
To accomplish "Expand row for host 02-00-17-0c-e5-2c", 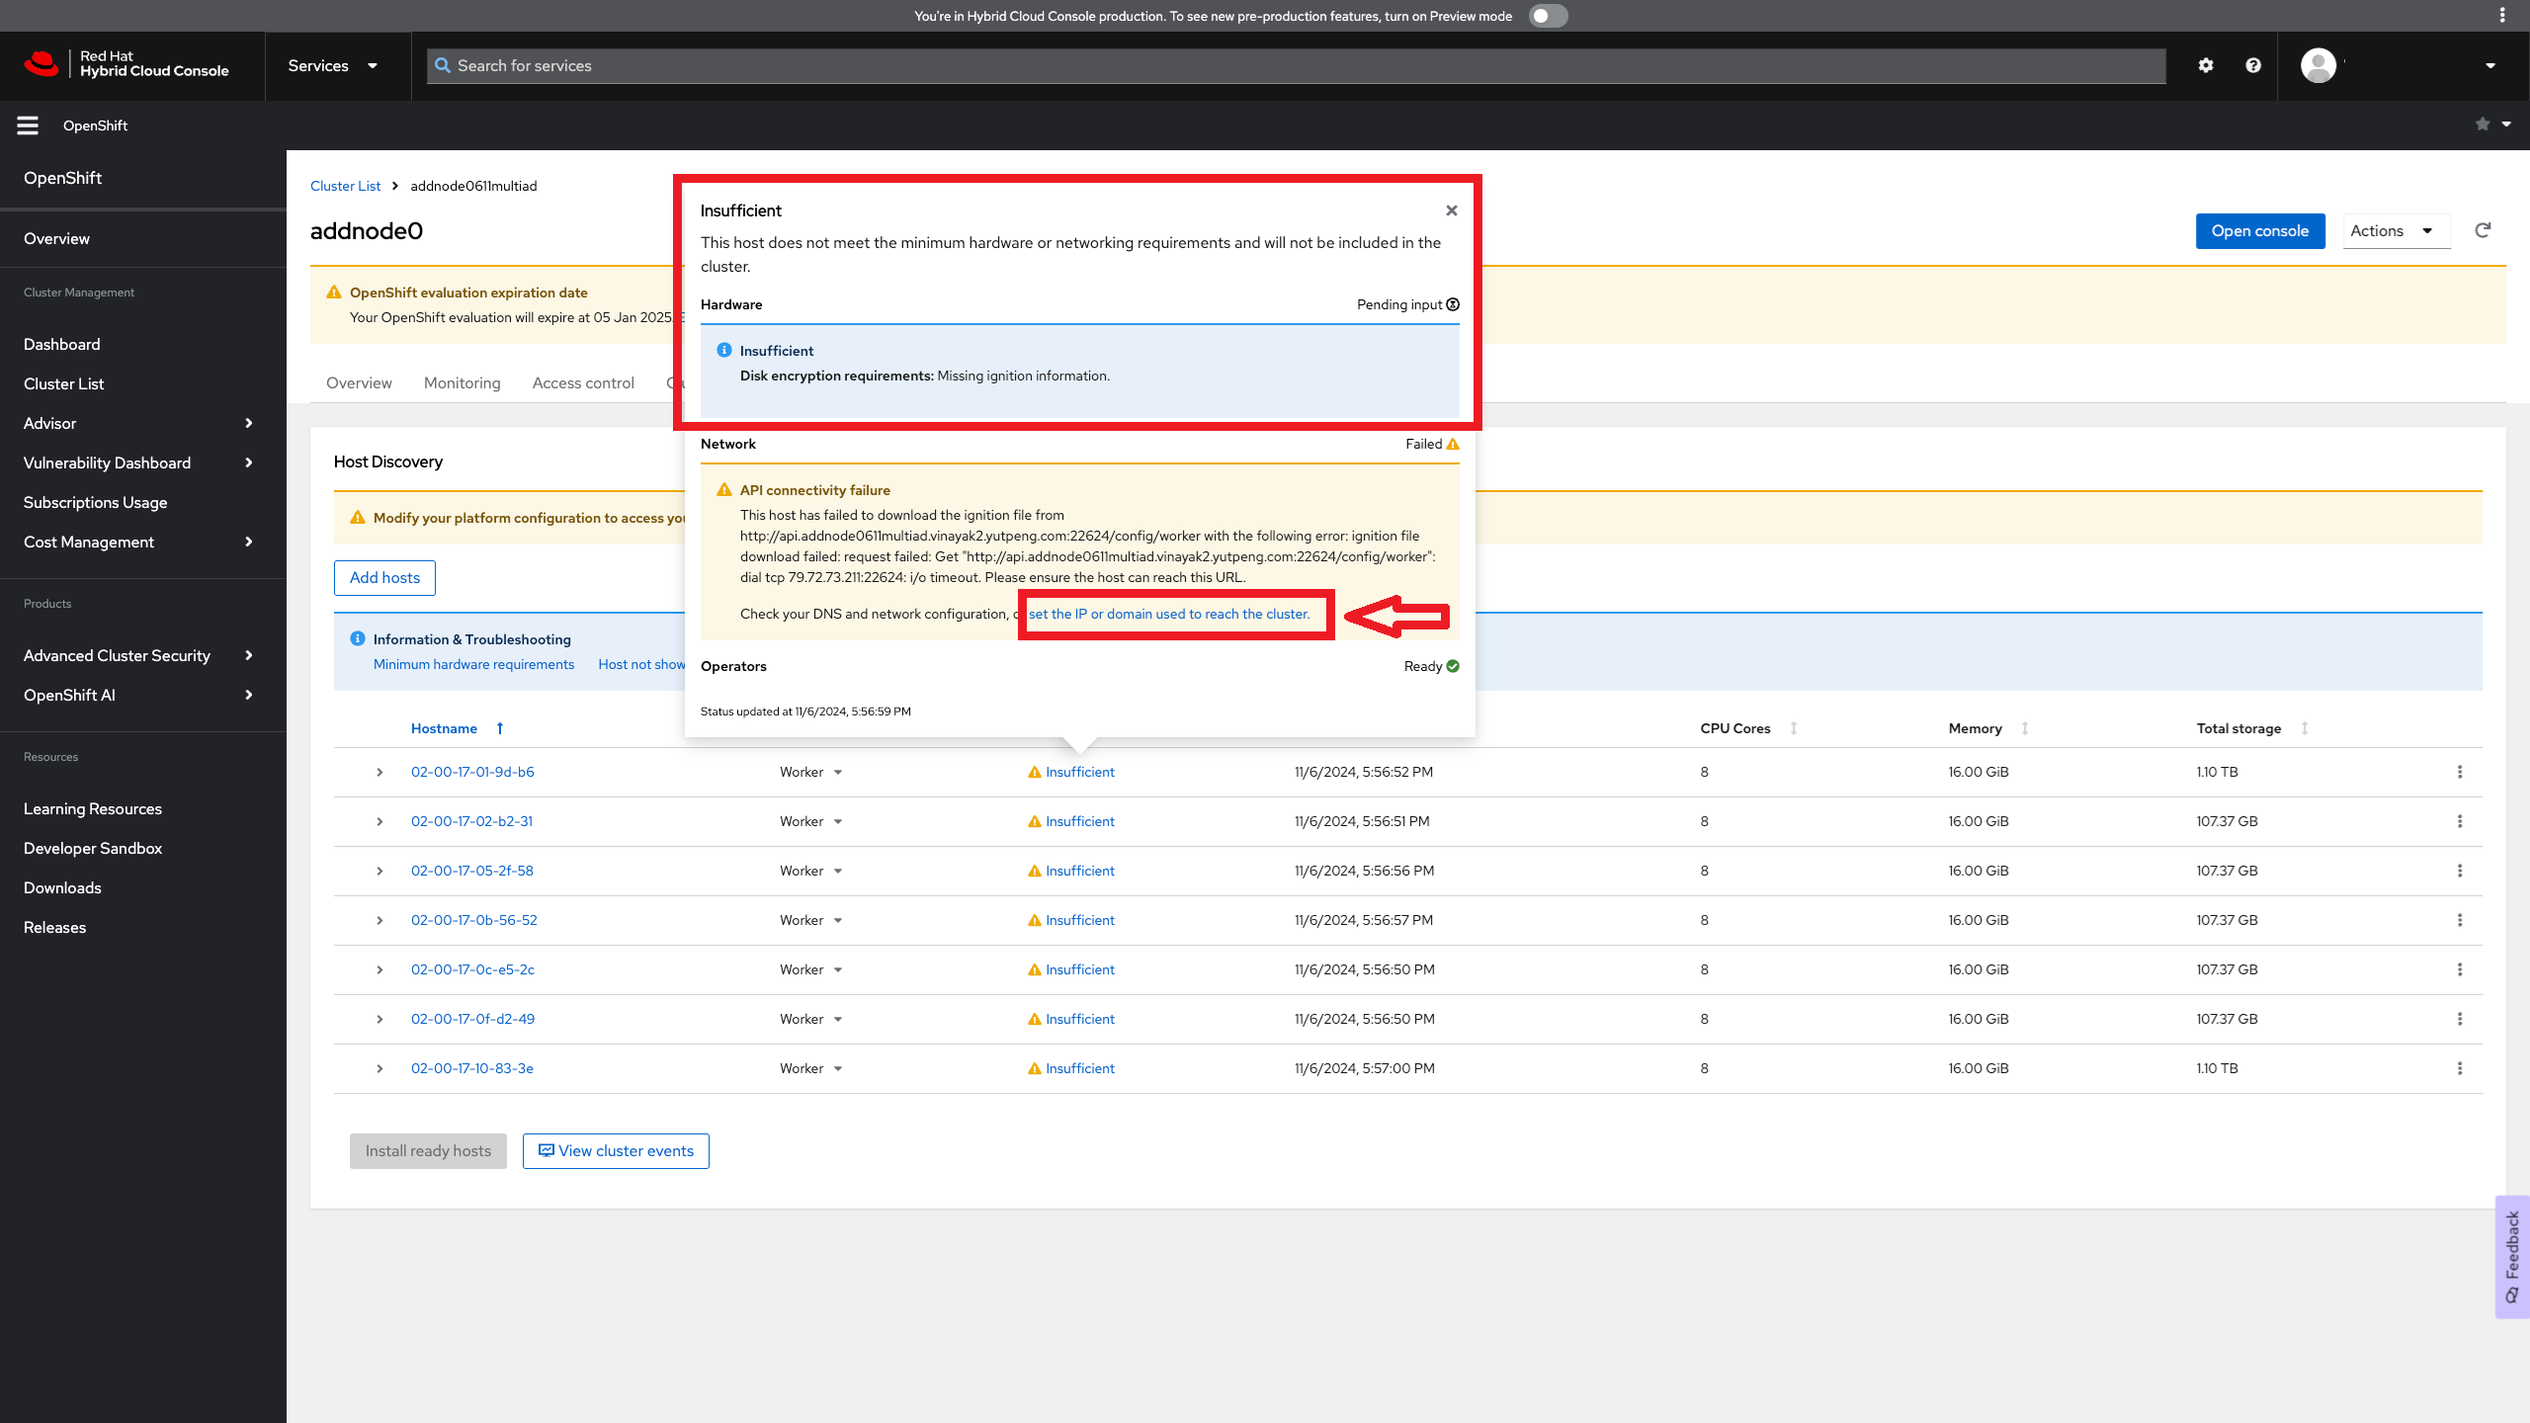I will (379, 969).
